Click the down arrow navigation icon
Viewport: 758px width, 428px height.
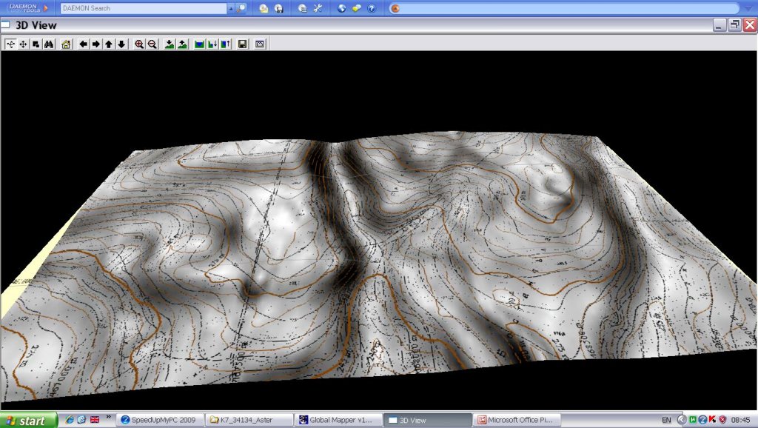[x=121, y=44]
